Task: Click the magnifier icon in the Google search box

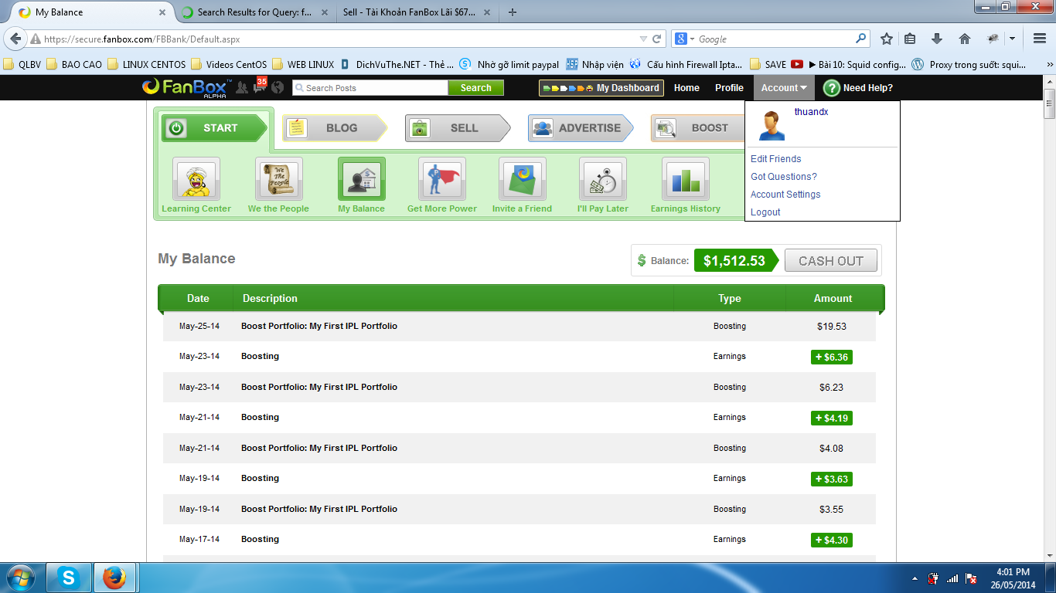Action: (x=860, y=39)
